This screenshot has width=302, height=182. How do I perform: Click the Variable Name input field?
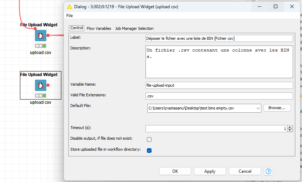click(219, 85)
